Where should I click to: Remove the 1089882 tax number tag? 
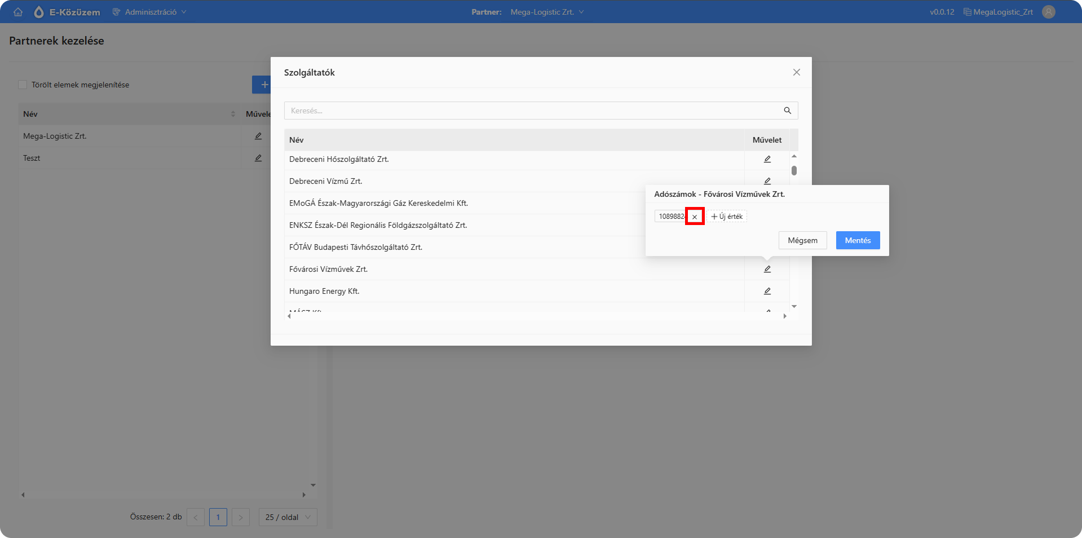click(695, 217)
